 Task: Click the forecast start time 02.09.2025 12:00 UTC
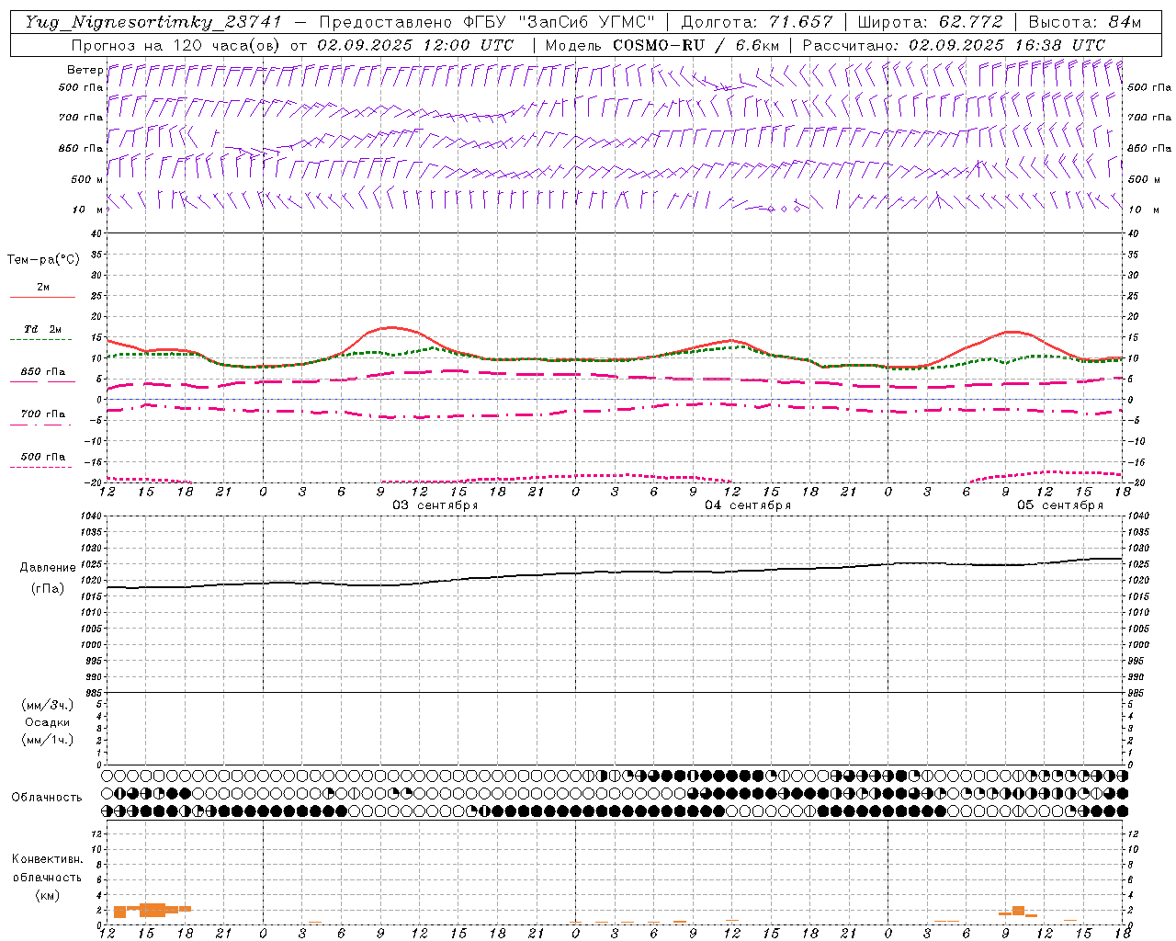(415, 45)
